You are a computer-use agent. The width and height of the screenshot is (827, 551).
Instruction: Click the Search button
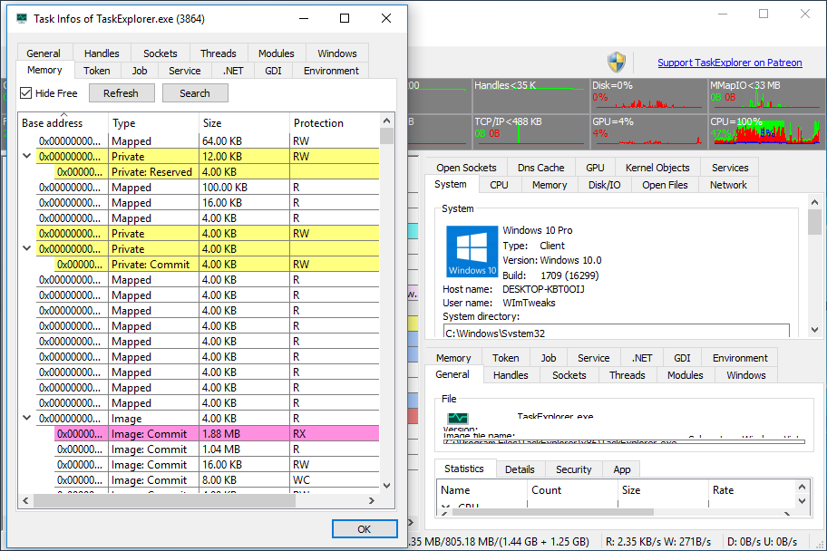[195, 93]
